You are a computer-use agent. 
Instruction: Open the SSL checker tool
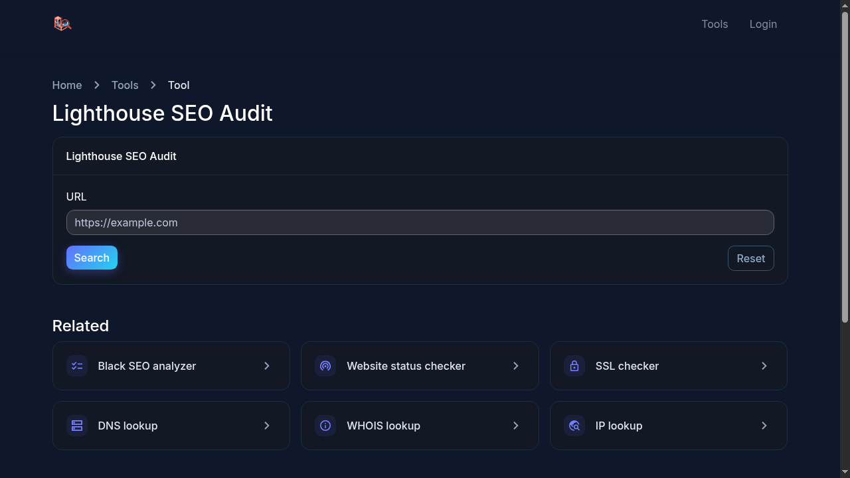click(669, 366)
